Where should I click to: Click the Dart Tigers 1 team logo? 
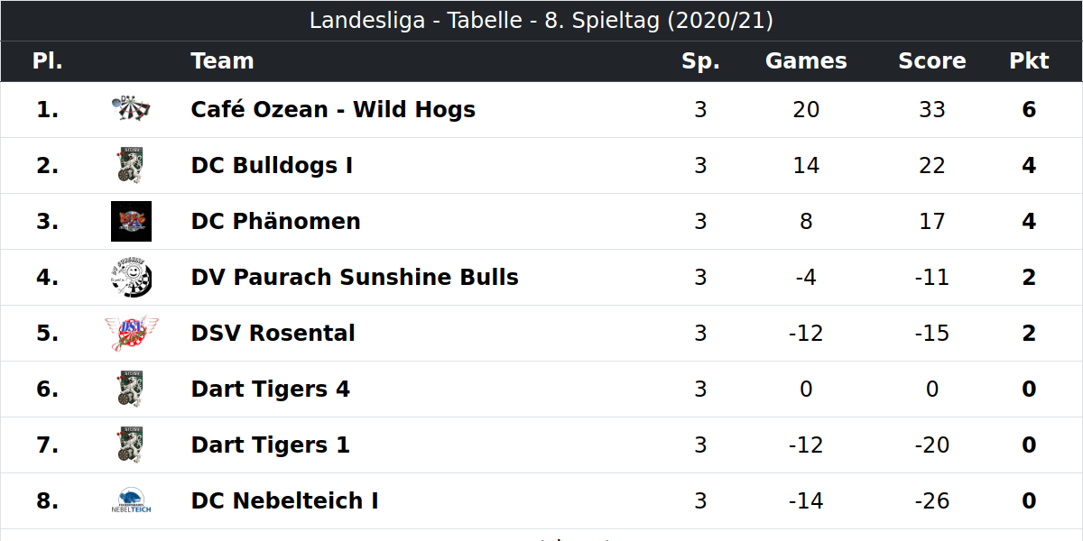(x=131, y=445)
